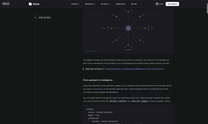Viewport: 208px width, 124px height.
Task: Go to the Pricing page
Action: (134, 4)
